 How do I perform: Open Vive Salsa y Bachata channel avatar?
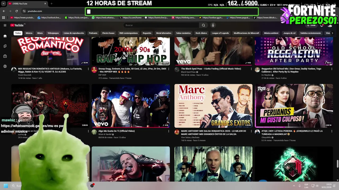(177, 132)
